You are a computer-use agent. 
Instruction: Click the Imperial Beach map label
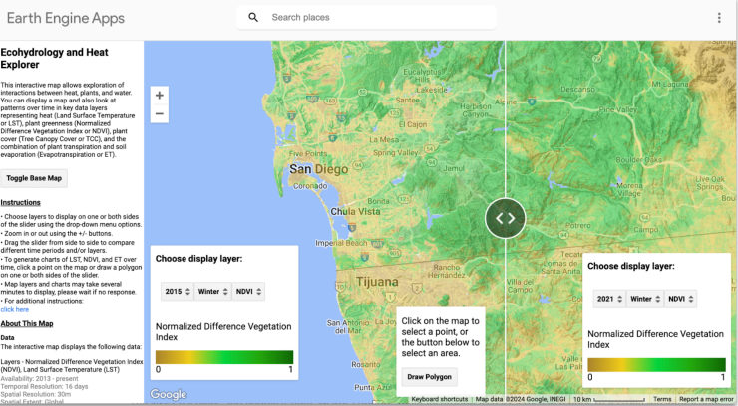[x=341, y=243]
